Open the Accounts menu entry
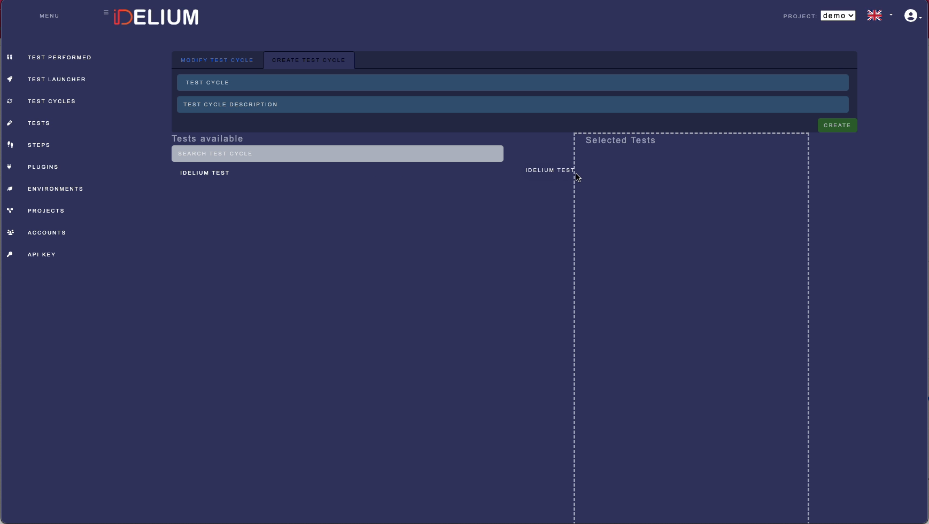This screenshot has width=929, height=524. [47, 232]
